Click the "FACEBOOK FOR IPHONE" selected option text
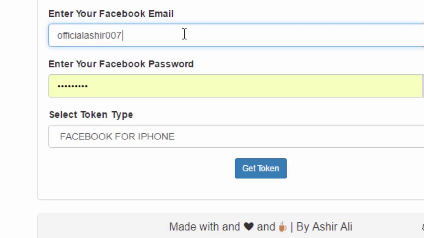Image resolution: width=424 pixels, height=238 pixels. [x=117, y=137]
